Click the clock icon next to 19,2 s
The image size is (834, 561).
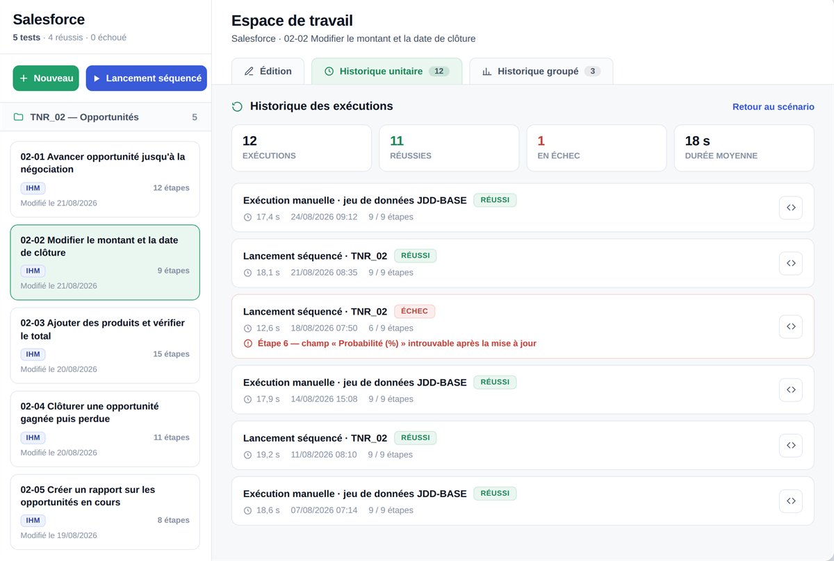coord(248,455)
